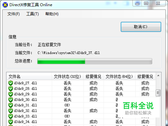
Task: Click the first 修复情况 column header
Action: [x=93, y=76]
